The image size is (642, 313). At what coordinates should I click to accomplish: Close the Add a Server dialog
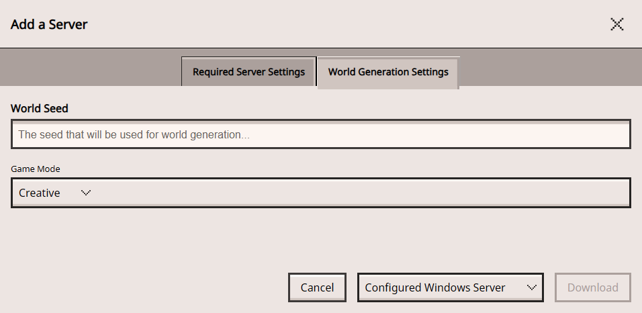[x=616, y=25]
